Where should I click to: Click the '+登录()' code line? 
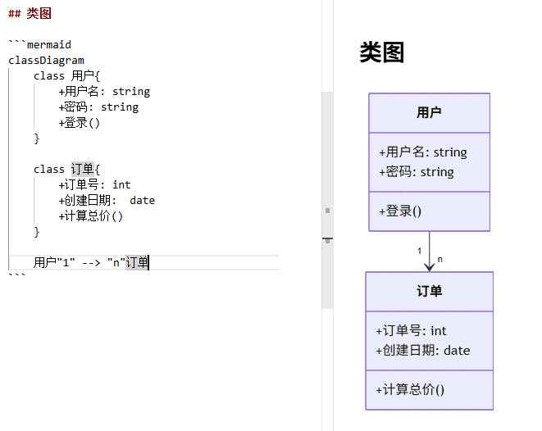80,123
